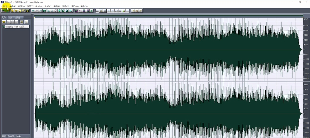Switch to multitrack view using toolbar button
The height and width of the screenshot is (138, 310).
coord(5,11)
